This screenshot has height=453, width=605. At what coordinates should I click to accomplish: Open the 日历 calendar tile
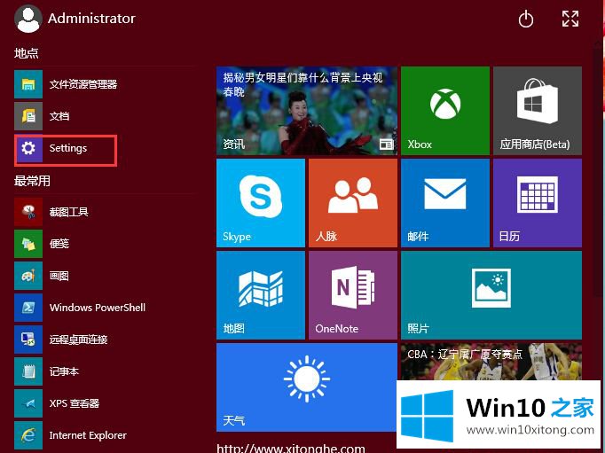click(538, 203)
